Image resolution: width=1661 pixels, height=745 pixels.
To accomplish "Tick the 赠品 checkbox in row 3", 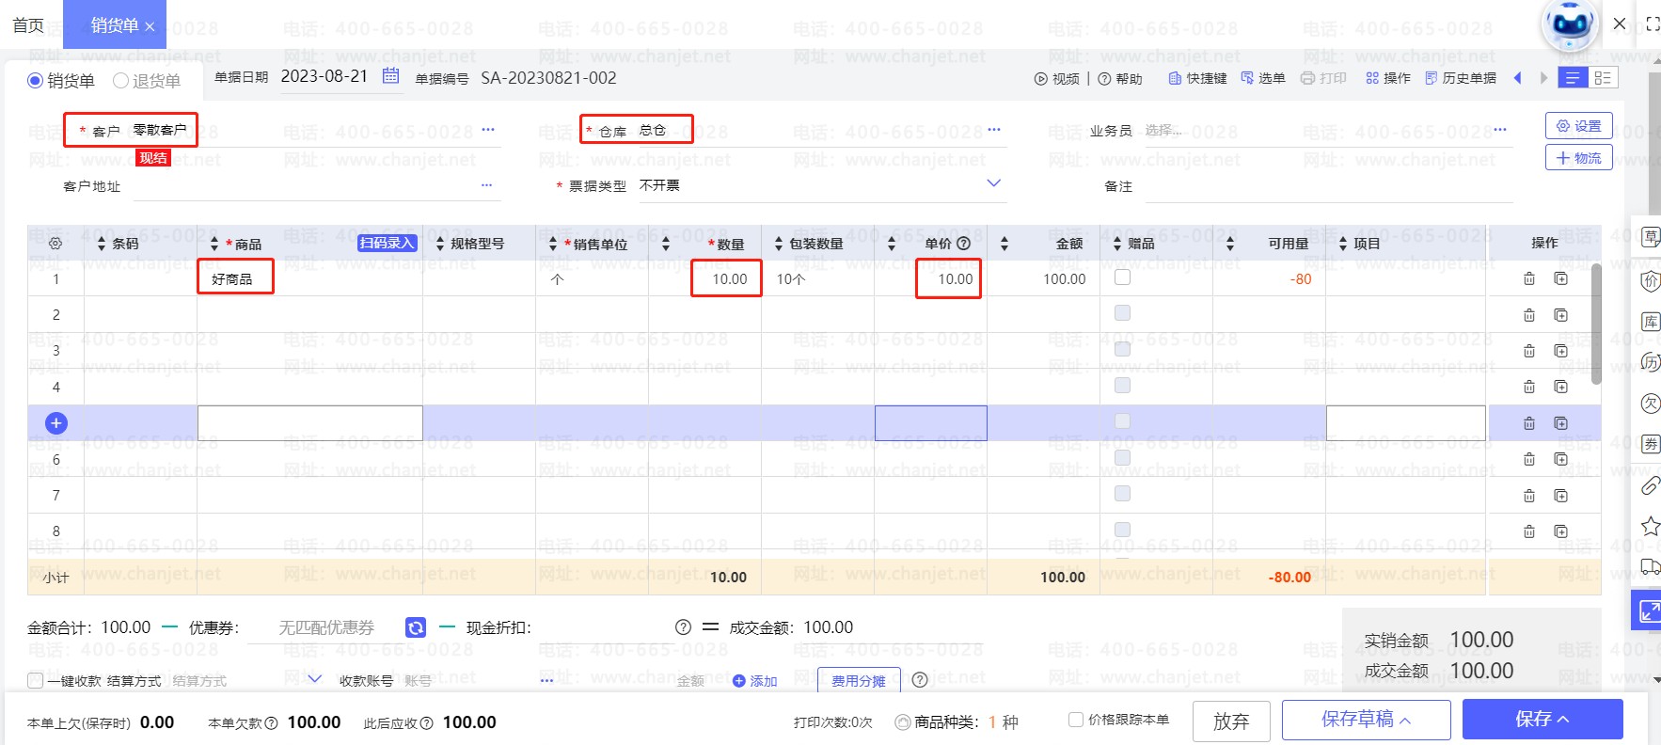I will click(x=1122, y=349).
